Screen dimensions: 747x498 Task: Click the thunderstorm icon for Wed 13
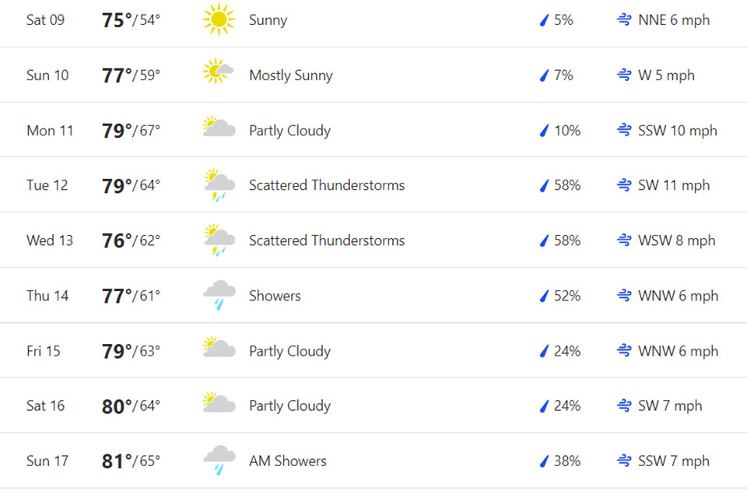coord(219,240)
